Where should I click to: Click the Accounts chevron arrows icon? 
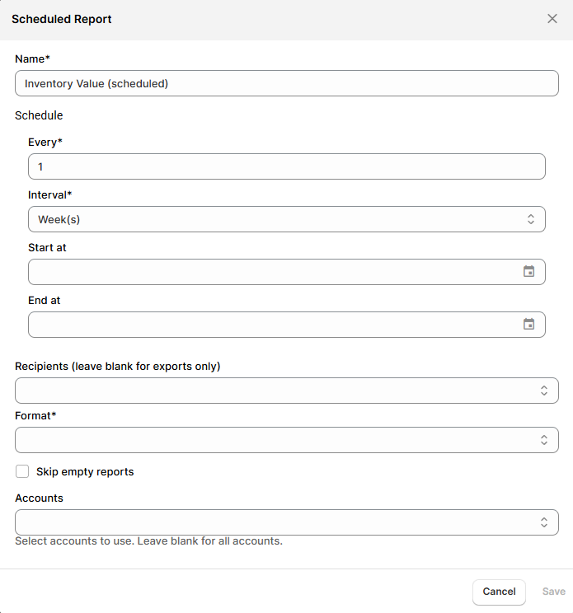coord(543,522)
